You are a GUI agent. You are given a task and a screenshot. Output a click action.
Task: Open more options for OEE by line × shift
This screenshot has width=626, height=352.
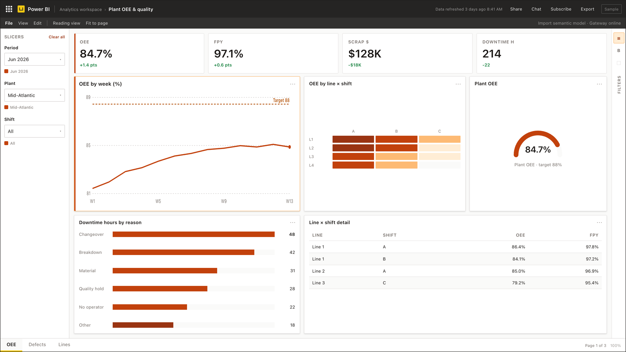[x=458, y=84]
